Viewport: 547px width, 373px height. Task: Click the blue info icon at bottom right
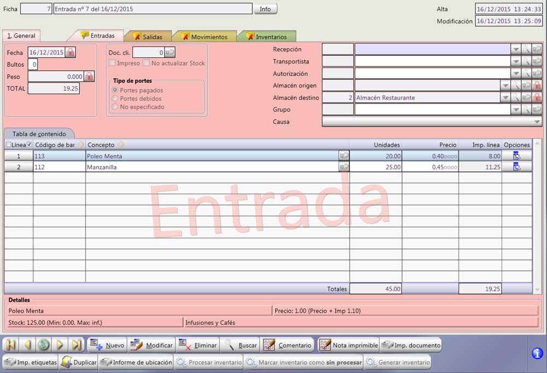(x=537, y=353)
